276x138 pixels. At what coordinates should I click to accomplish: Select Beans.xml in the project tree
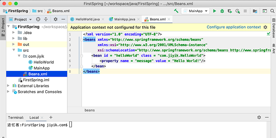(x=37, y=74)
